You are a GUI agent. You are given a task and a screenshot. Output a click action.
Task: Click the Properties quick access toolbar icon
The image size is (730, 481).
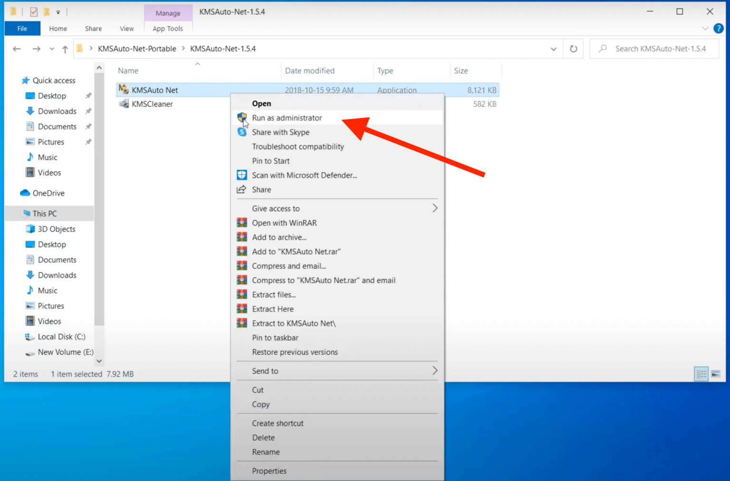[34, 11]
